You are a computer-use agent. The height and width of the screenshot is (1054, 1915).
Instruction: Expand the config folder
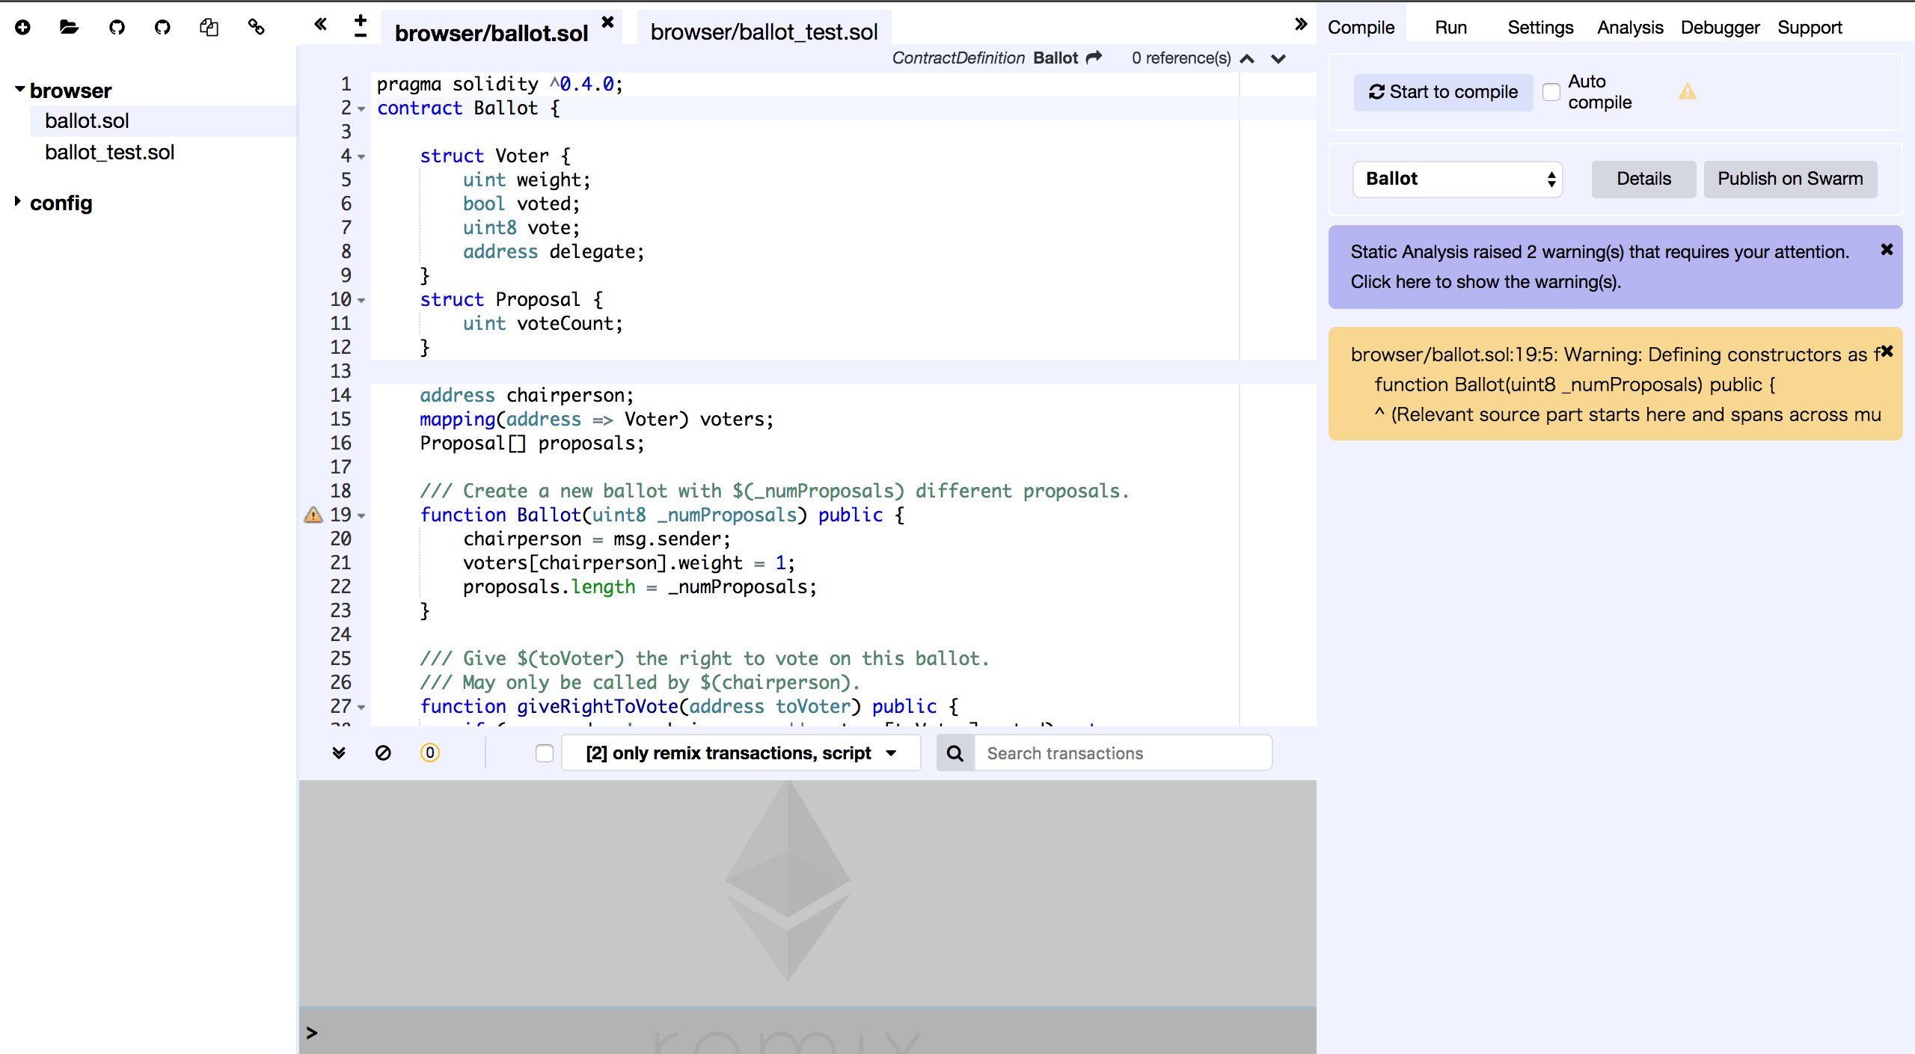(17, 201)
